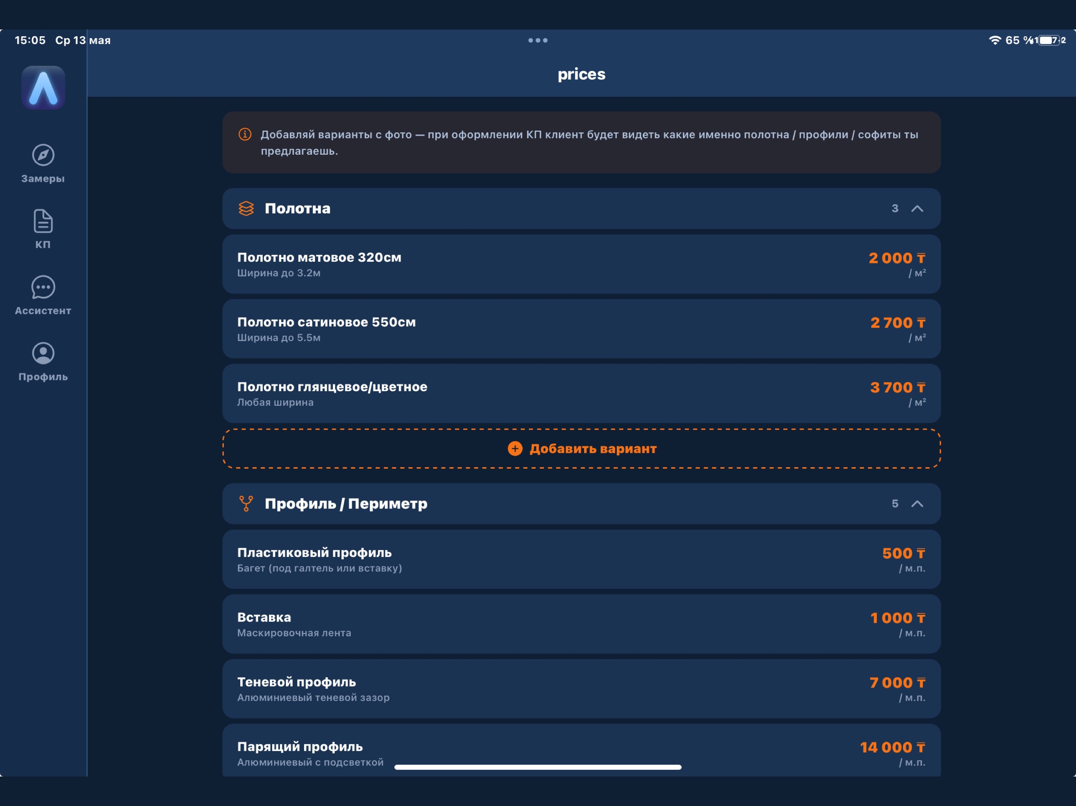The image size is (1076, 806).
Task: Tap the count 3 in Полотна header
Action: 895,209
